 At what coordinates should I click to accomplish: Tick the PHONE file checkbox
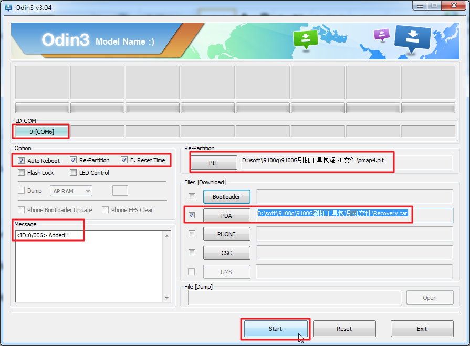tap(192, 234)
